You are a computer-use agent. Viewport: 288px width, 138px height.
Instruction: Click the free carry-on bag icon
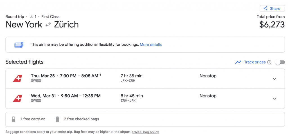[13, 119]
